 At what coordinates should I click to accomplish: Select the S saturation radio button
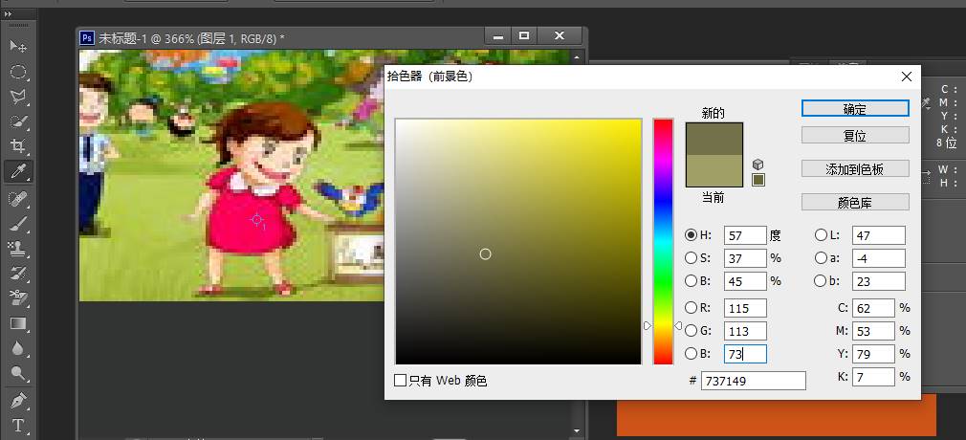point(692,257)
